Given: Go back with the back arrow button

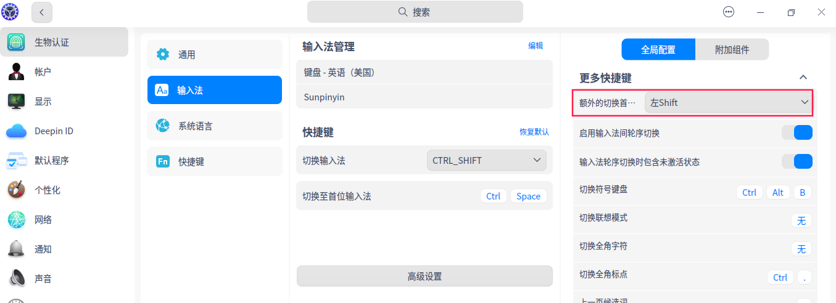Looking at the screenshot, I should pos(42,12).
